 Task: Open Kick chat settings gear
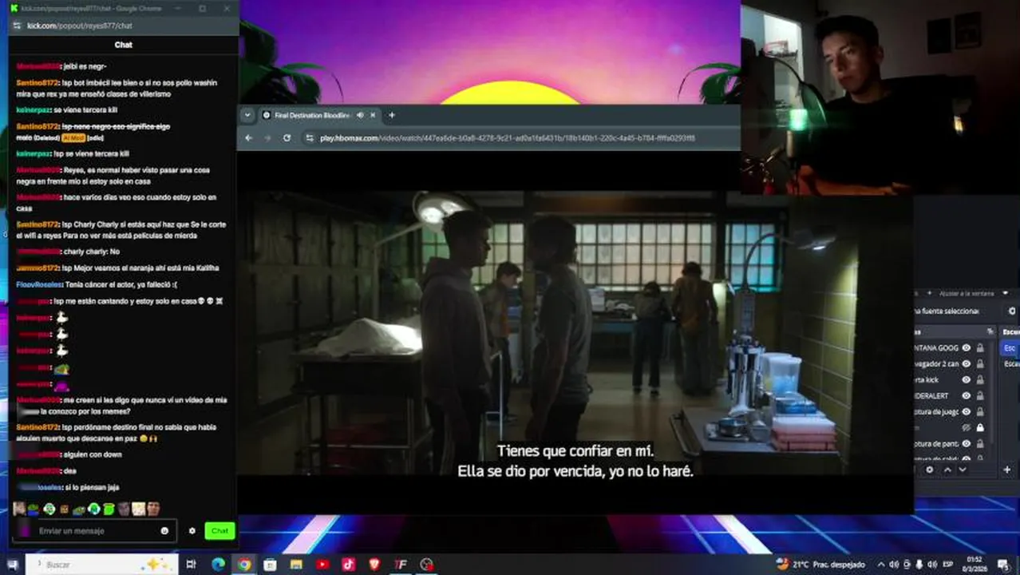(192, 531)
